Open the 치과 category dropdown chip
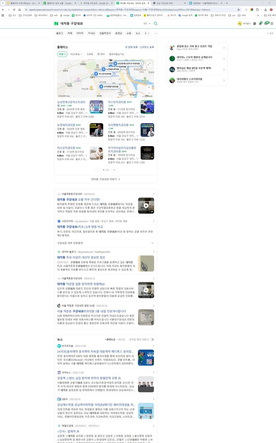 click(x=62, y=54)
